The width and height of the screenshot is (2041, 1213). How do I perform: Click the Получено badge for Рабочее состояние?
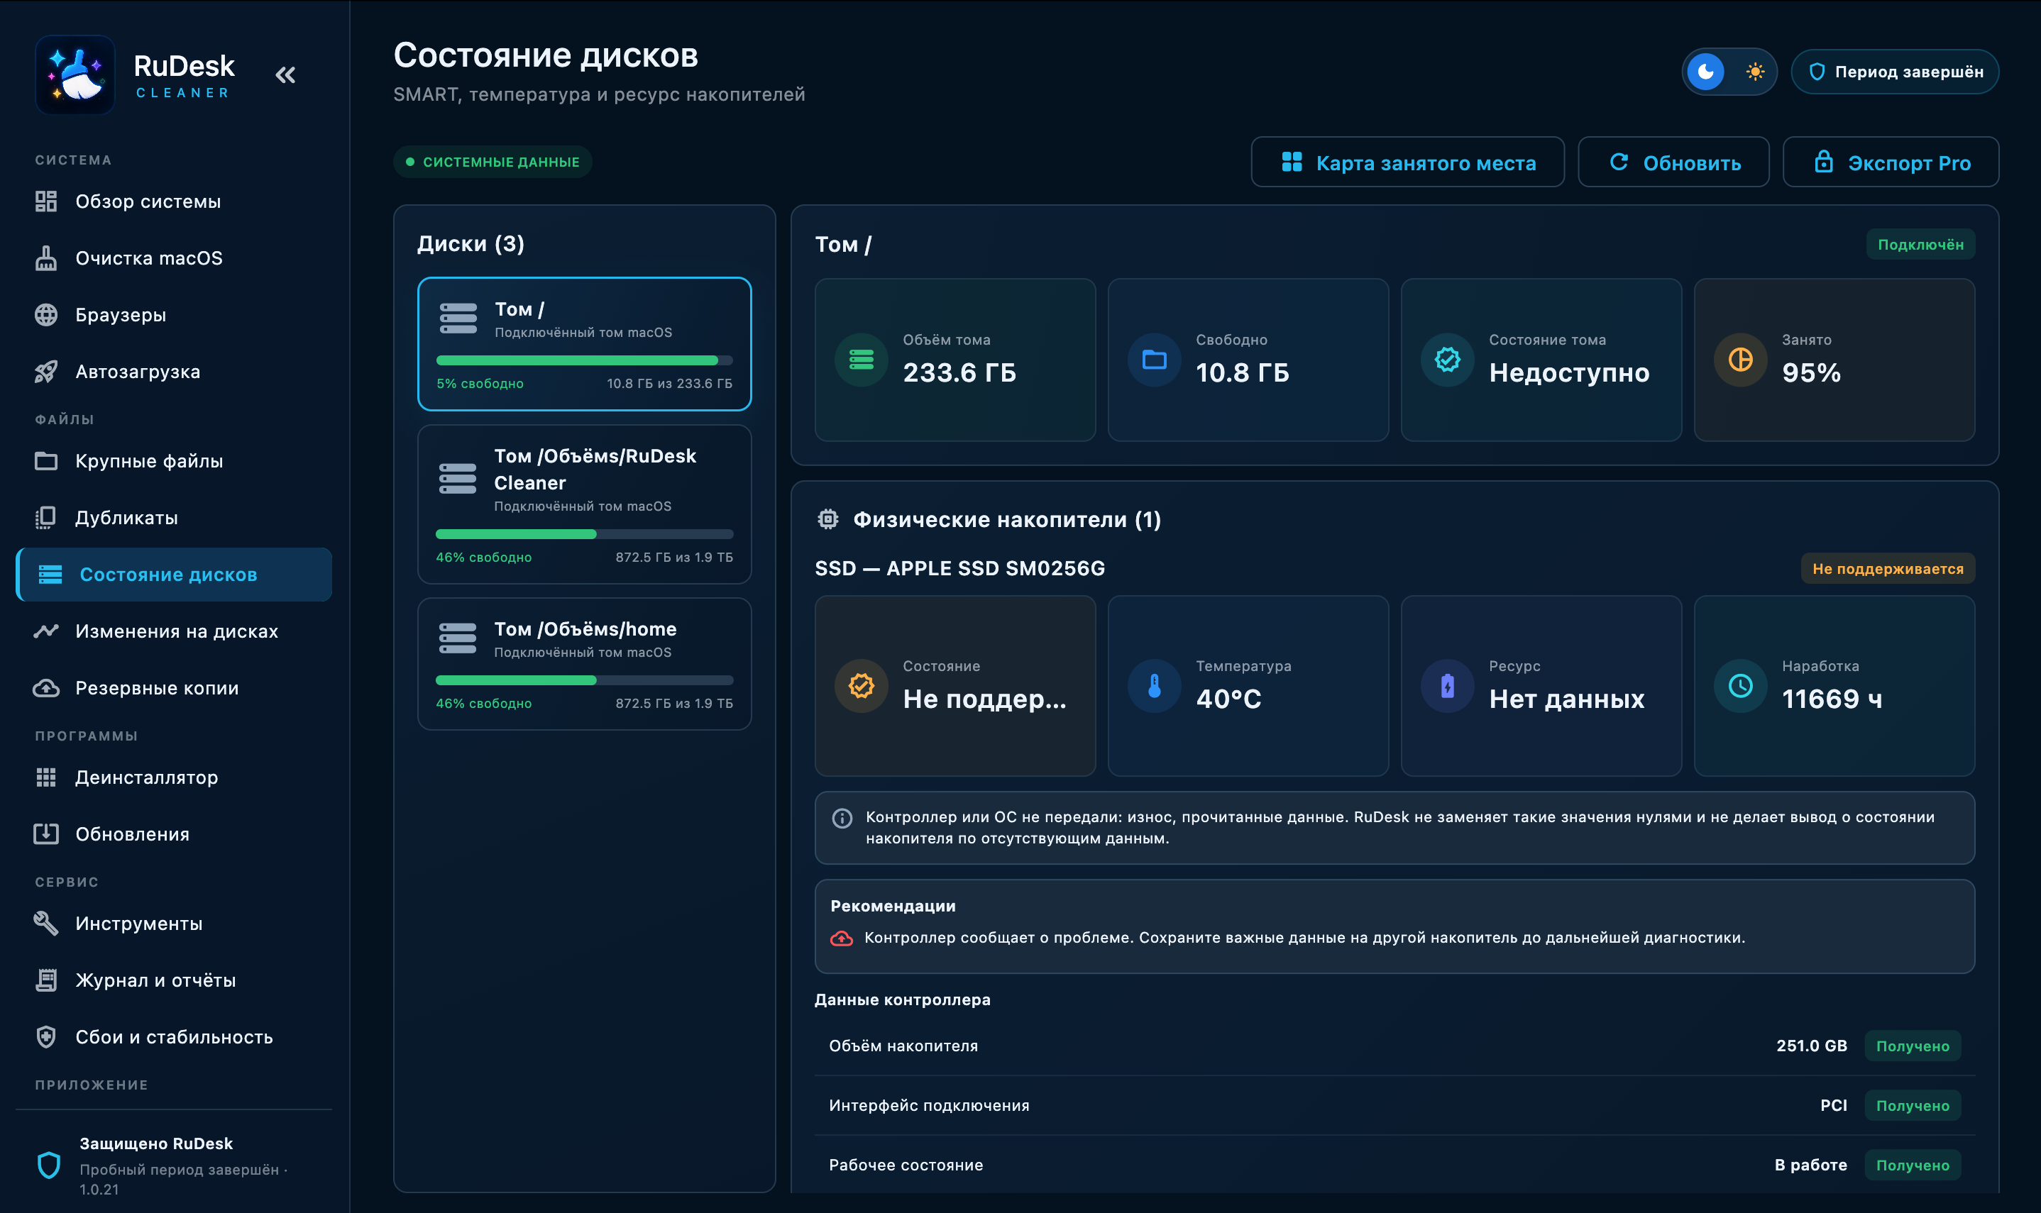(x=1912, y=1165)
